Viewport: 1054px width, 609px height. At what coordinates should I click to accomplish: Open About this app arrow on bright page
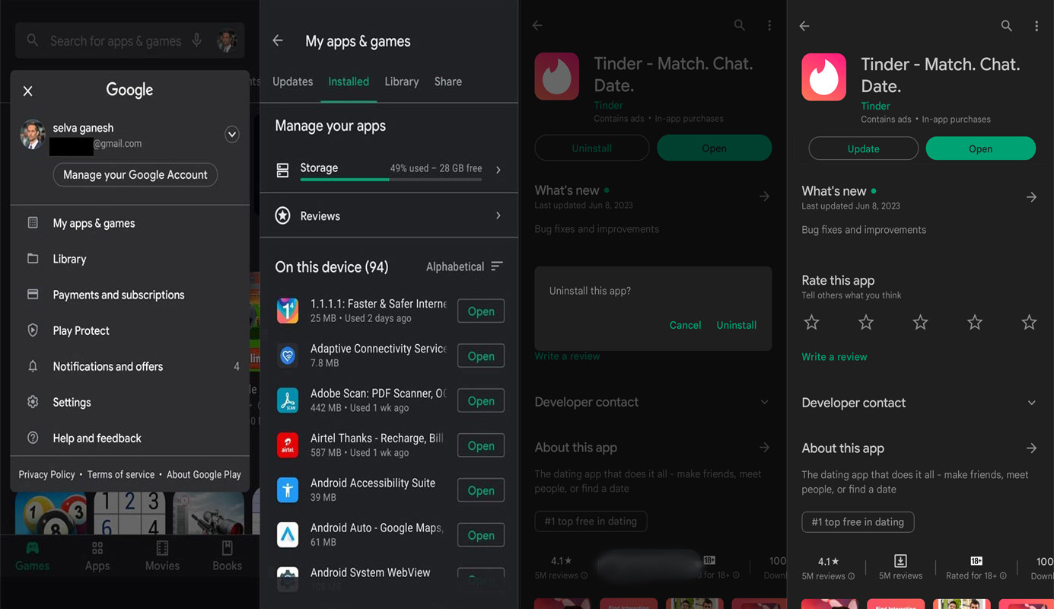[1031, 448]
